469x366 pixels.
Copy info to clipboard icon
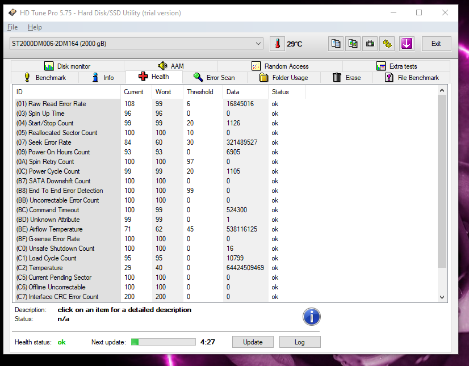[x=336, y=44]
